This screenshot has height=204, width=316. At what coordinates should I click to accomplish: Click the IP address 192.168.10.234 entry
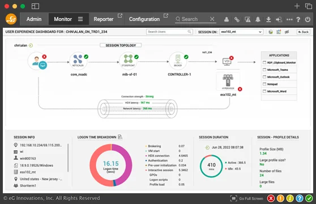tap(41, 145)
